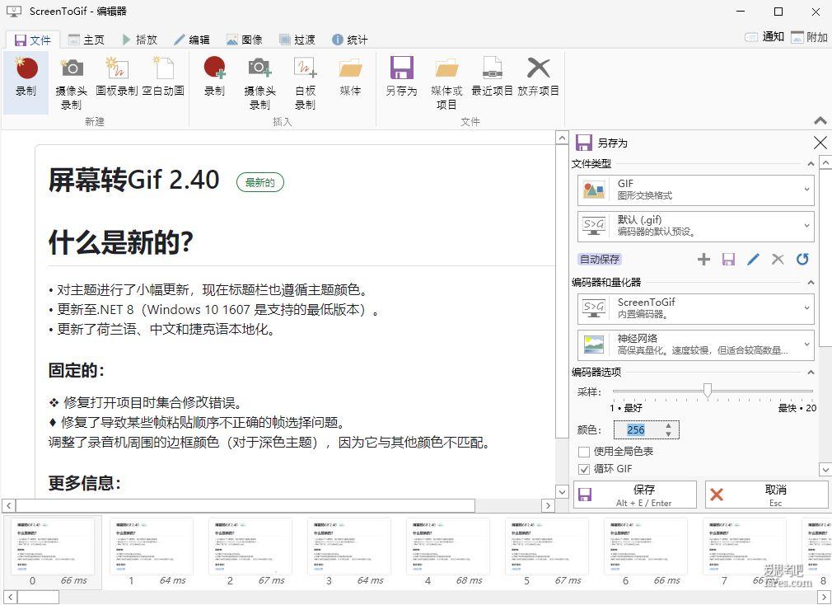Select frame 3 thumbnail
This screenshot has width=832, height=605.
pyautogui.click(x=348, y=551)
